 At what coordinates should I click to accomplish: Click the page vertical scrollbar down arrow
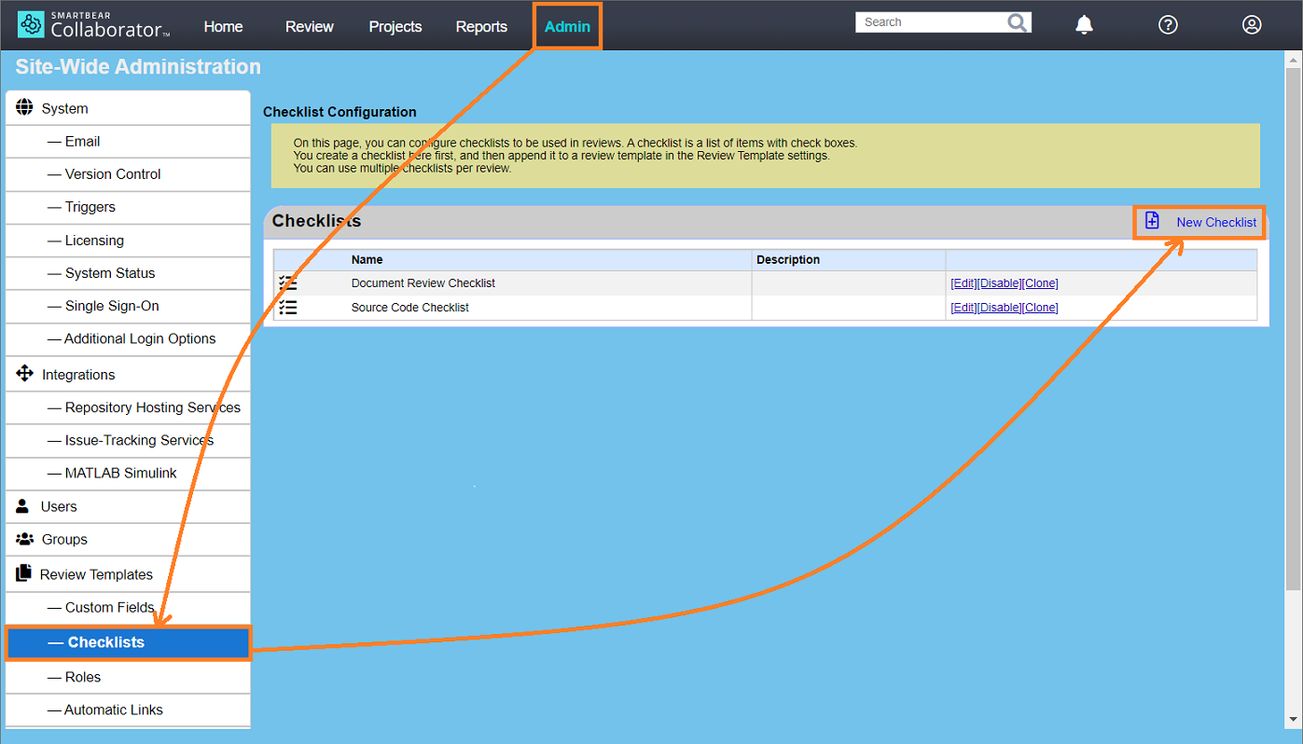tap(1293, 720)
